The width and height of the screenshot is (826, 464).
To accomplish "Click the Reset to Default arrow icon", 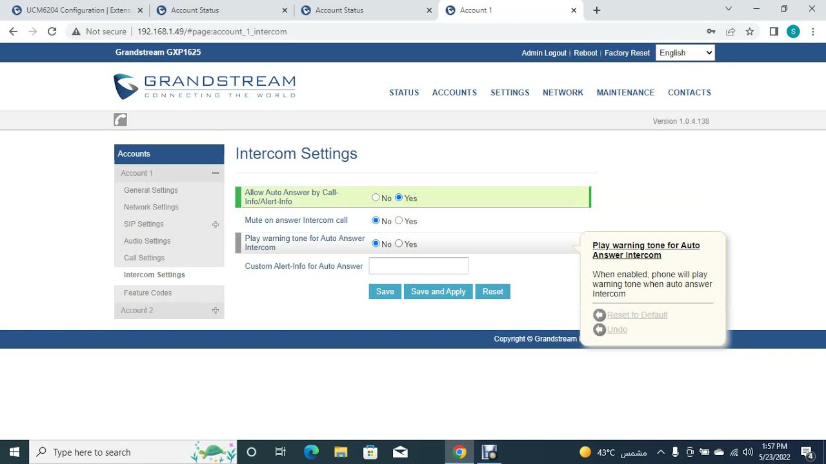I will 599,315.
